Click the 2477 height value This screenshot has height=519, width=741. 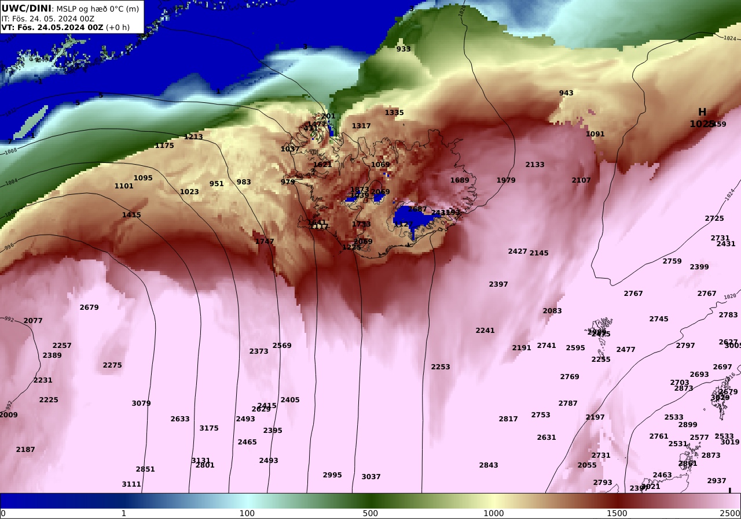[626, 350]
